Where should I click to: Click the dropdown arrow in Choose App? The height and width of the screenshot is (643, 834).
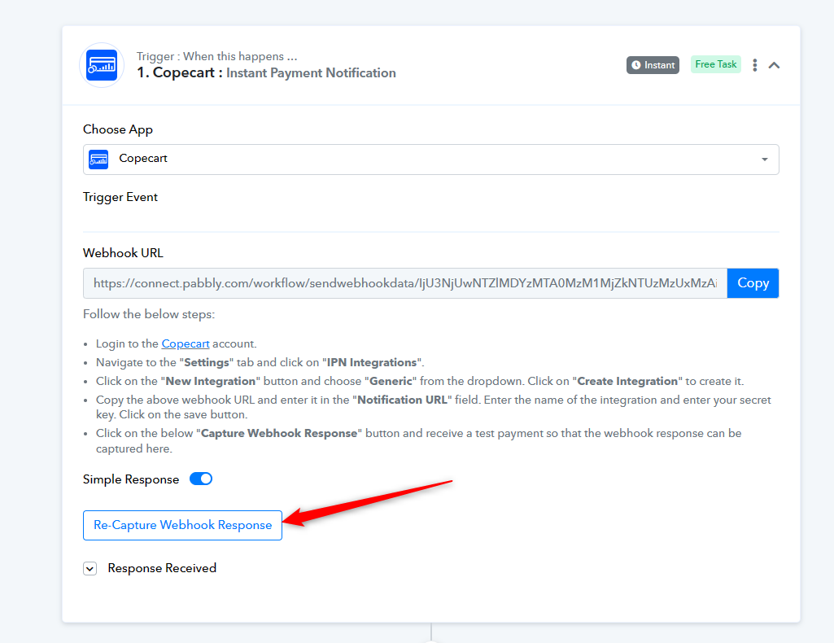(764, 160)
